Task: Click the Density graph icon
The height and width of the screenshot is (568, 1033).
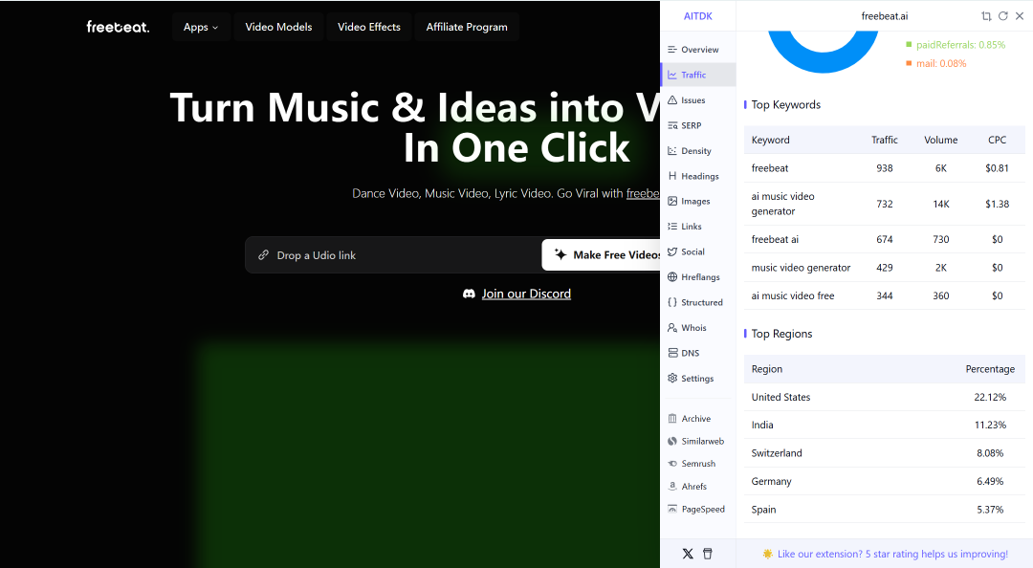Action: [672, 151]
